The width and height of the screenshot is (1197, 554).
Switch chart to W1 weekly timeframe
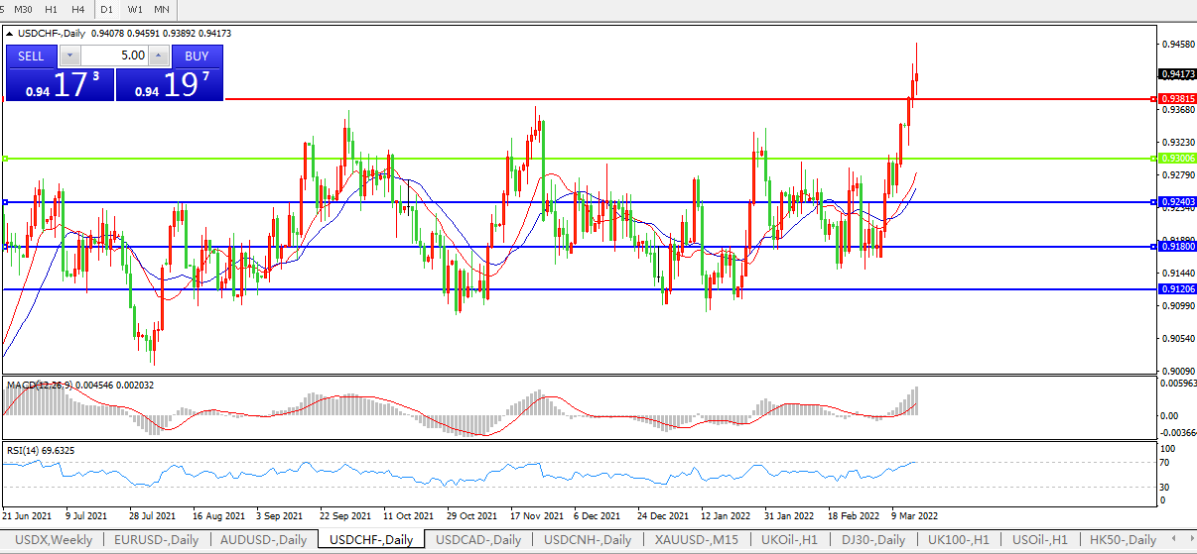135,9
